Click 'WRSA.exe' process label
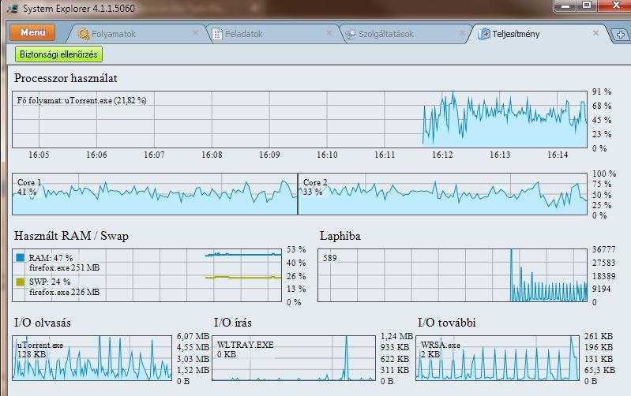Image resolution: width=631 pixels, height=396 pixels. coord(440,345)
